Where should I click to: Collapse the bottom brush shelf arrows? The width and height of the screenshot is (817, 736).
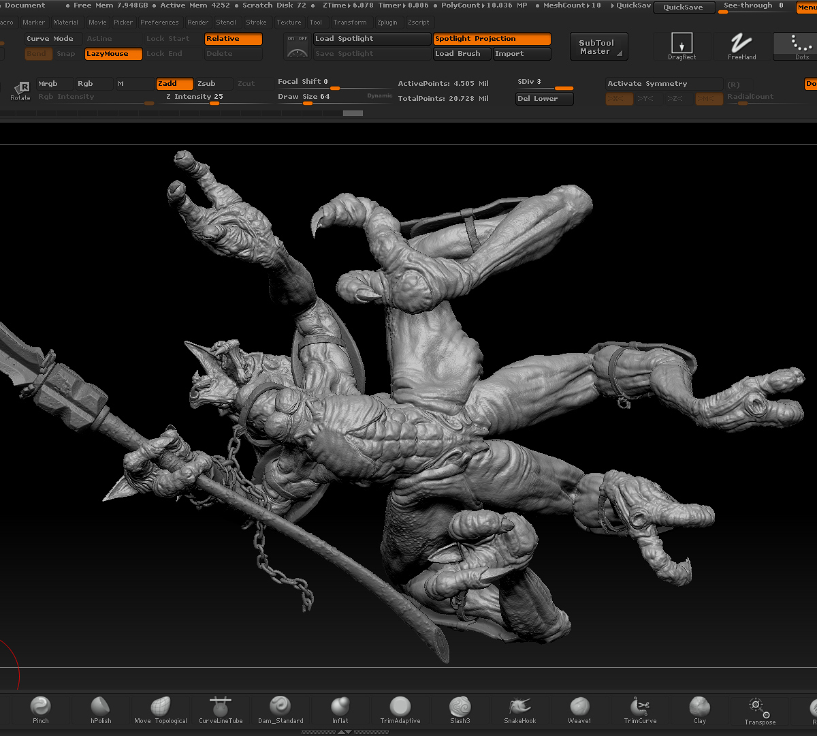click(345, 732)
